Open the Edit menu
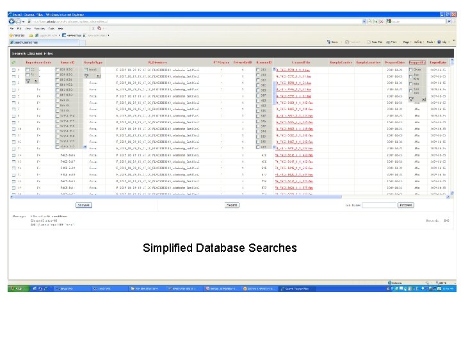 click(19, 29)
